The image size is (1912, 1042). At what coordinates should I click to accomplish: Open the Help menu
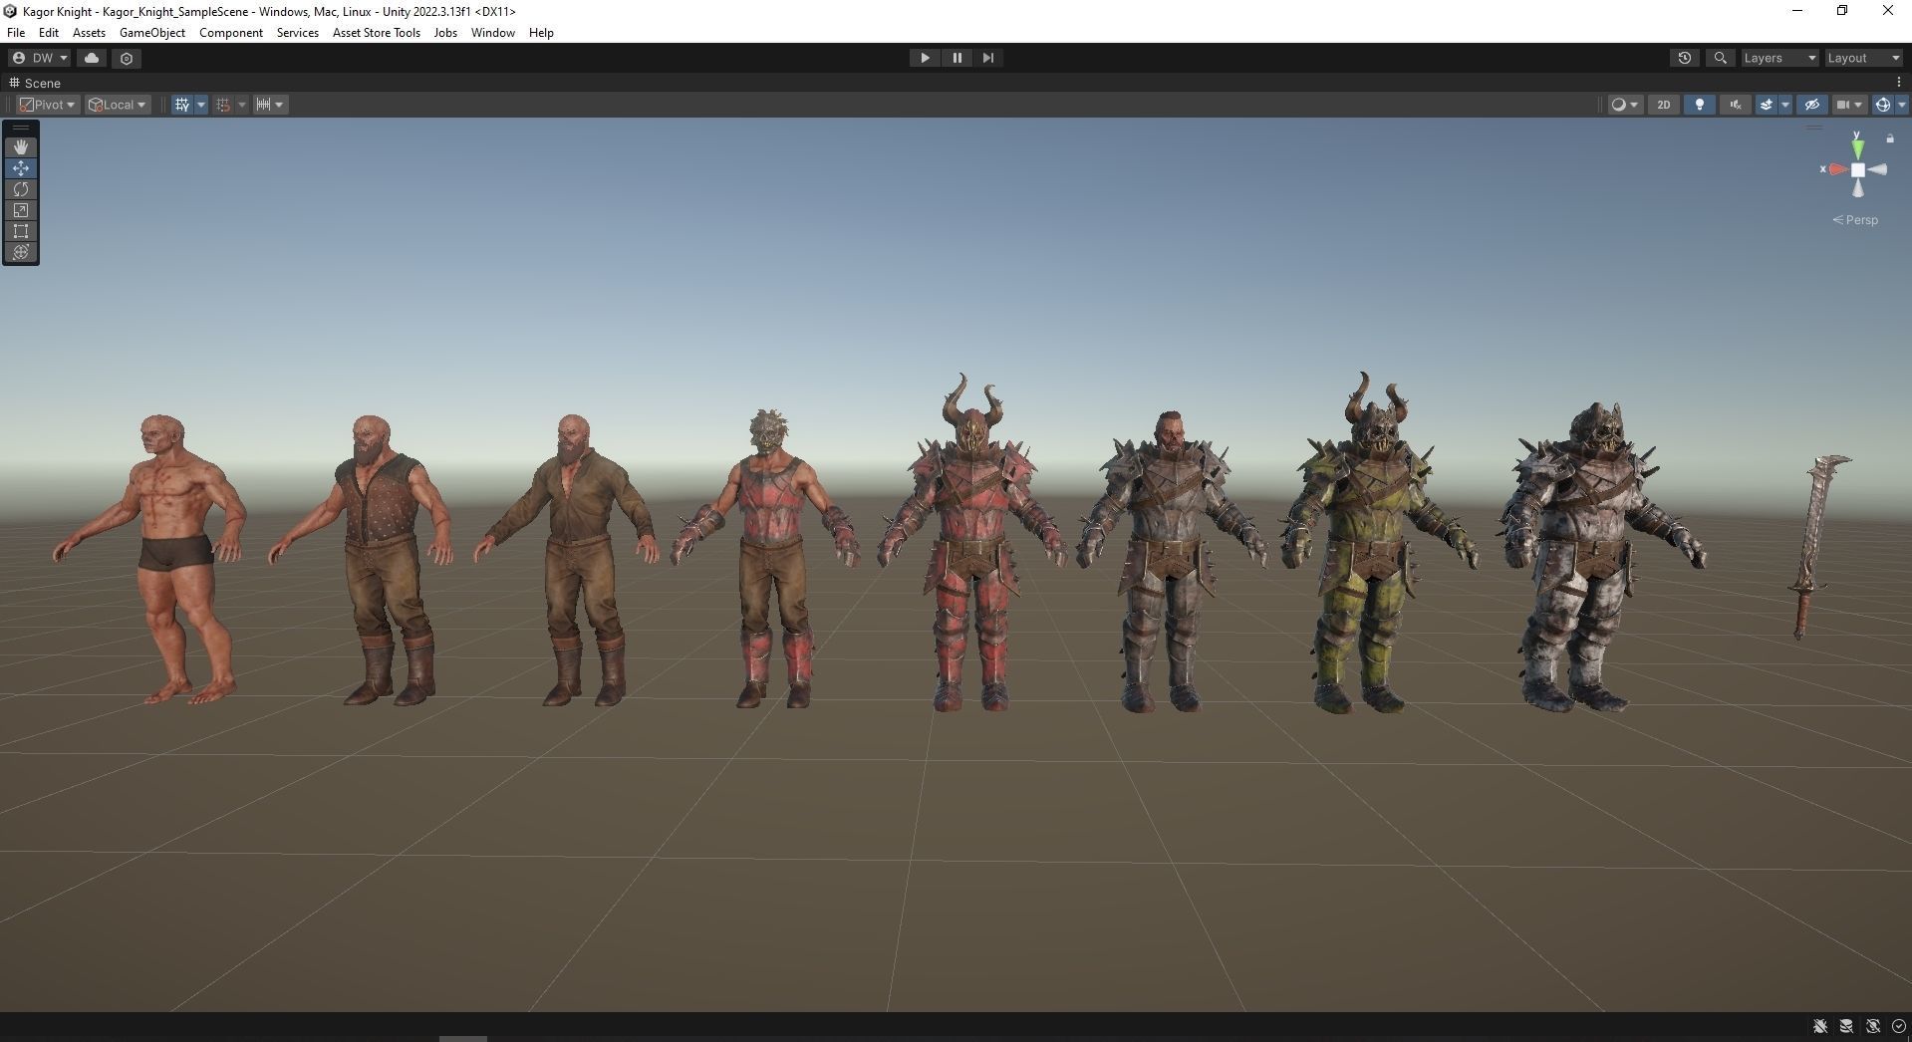click(541, 33)
